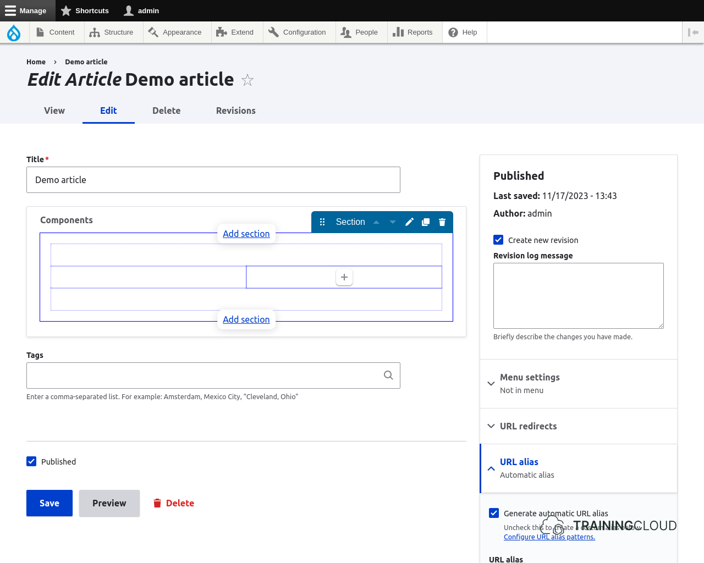704x563 pixels.
Task: Toggle the Published checkbox
Action: click(31, 461)
